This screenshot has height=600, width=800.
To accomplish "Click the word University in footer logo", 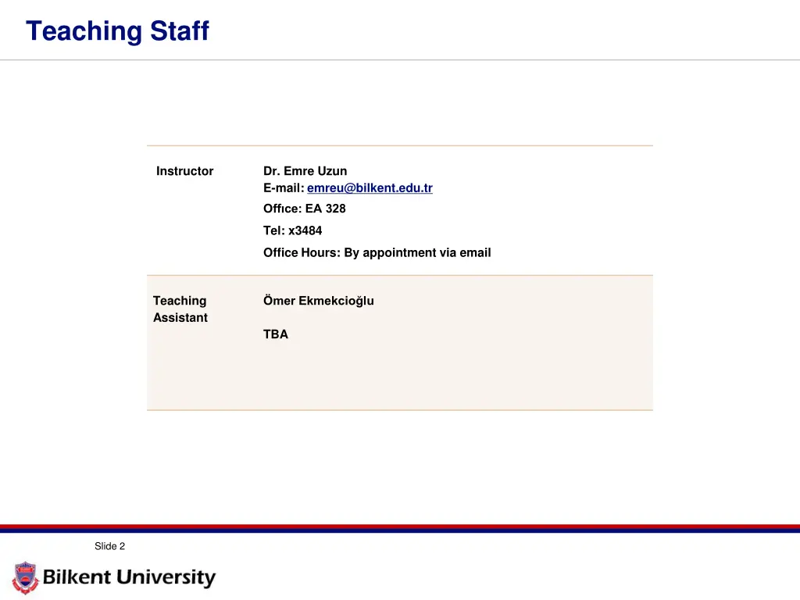I will 166,577.
